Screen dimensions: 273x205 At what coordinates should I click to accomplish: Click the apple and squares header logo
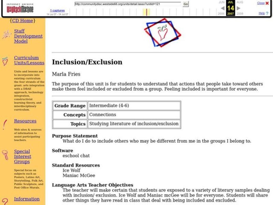coord(163,33)
